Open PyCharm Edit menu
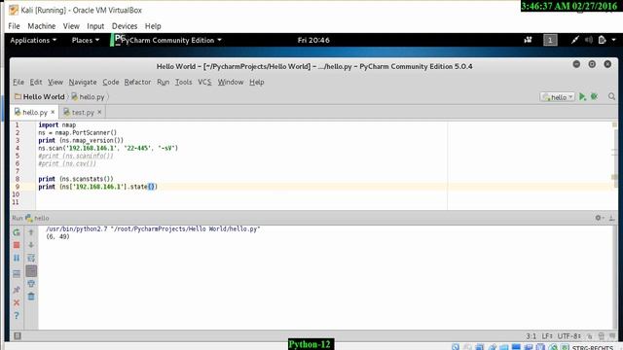The image size is (623, 350). click(36, 82)
